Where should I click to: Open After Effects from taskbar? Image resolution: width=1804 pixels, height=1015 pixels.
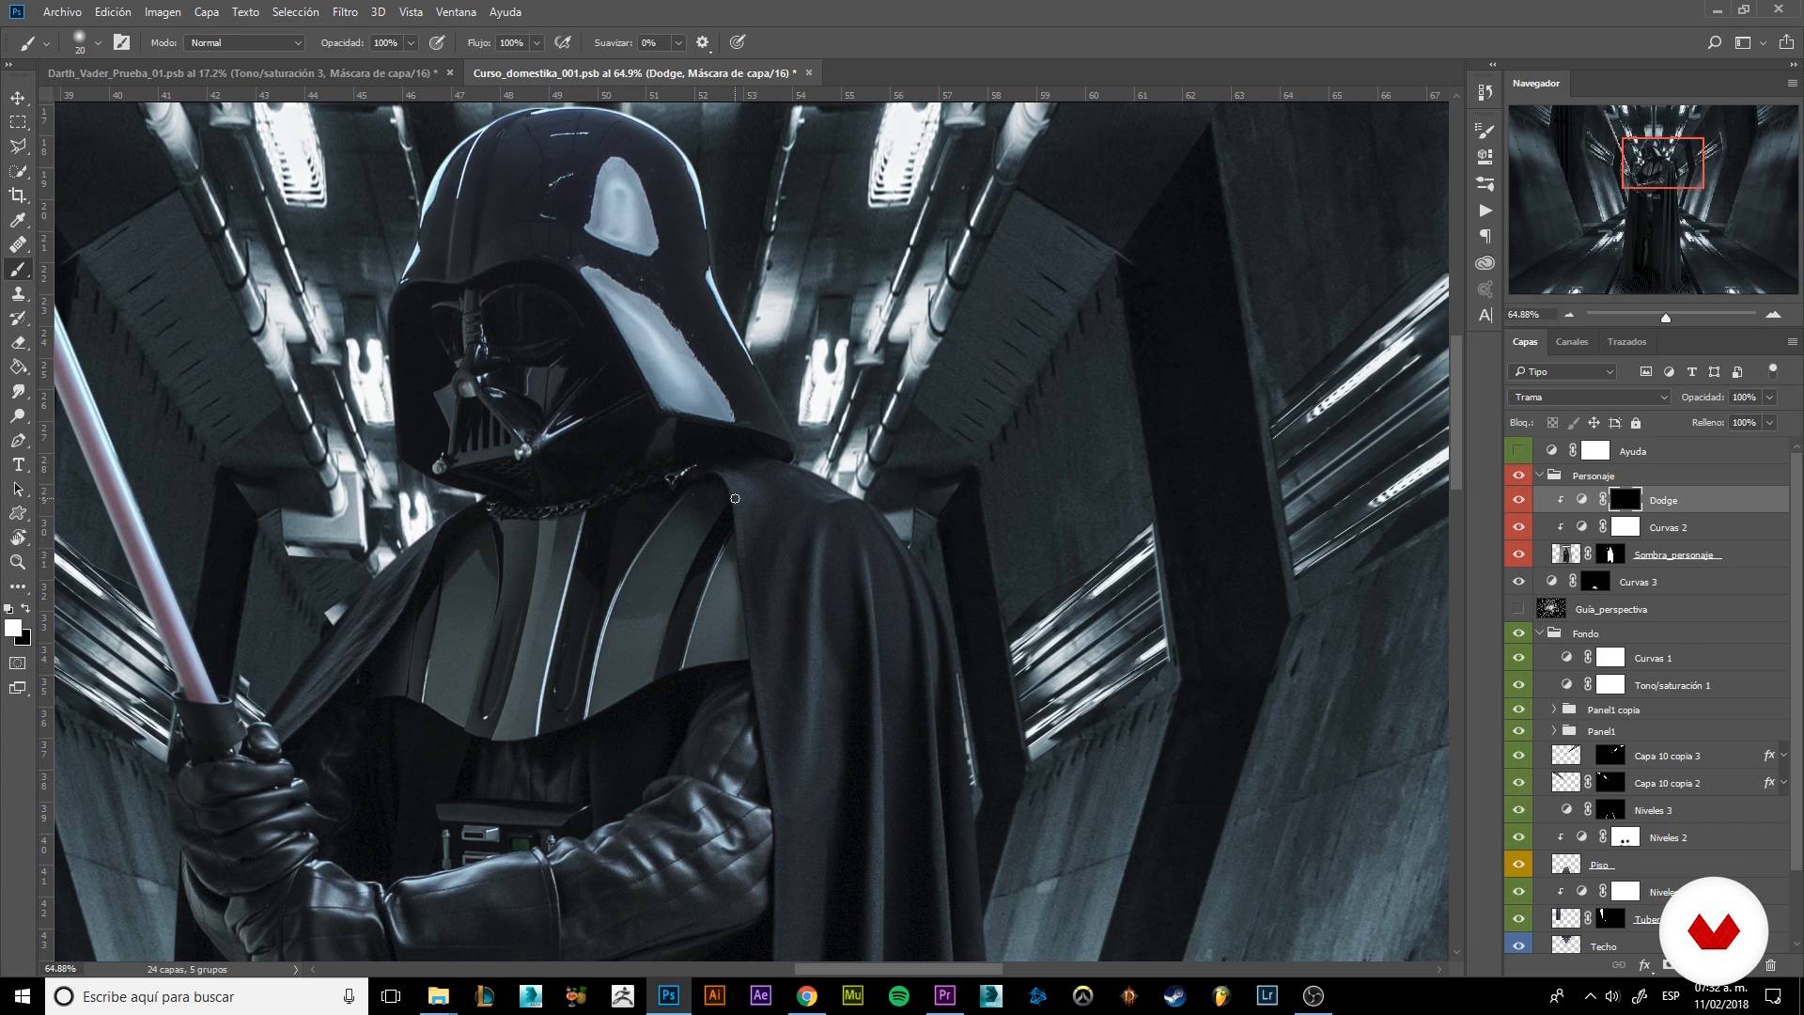click(761, 996)
